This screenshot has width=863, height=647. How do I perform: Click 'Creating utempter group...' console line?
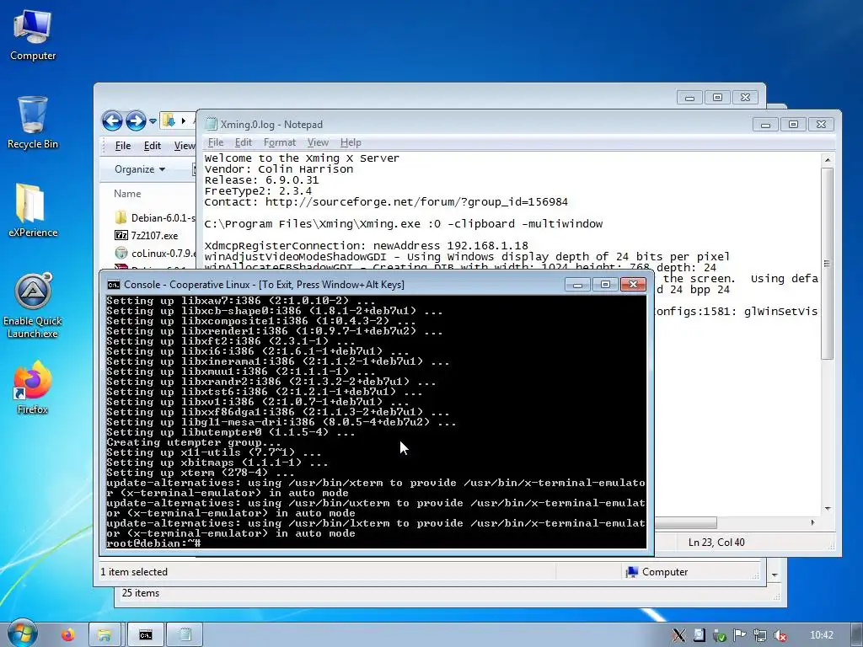pos(194,442)
